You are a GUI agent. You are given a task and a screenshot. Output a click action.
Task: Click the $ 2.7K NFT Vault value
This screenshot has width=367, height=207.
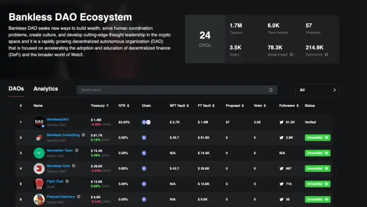point(175,122)
